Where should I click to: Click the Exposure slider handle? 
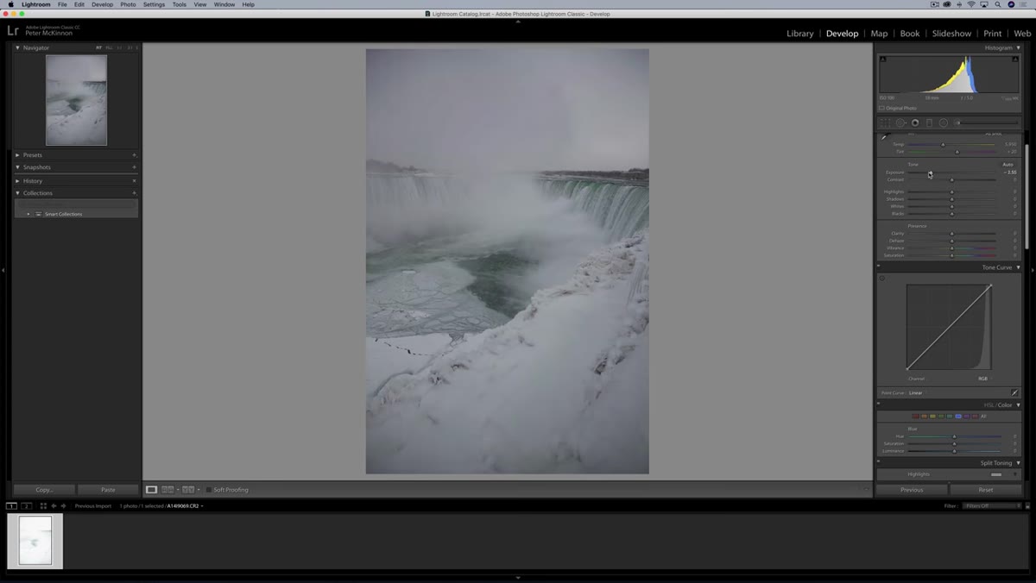coord(930,172)
